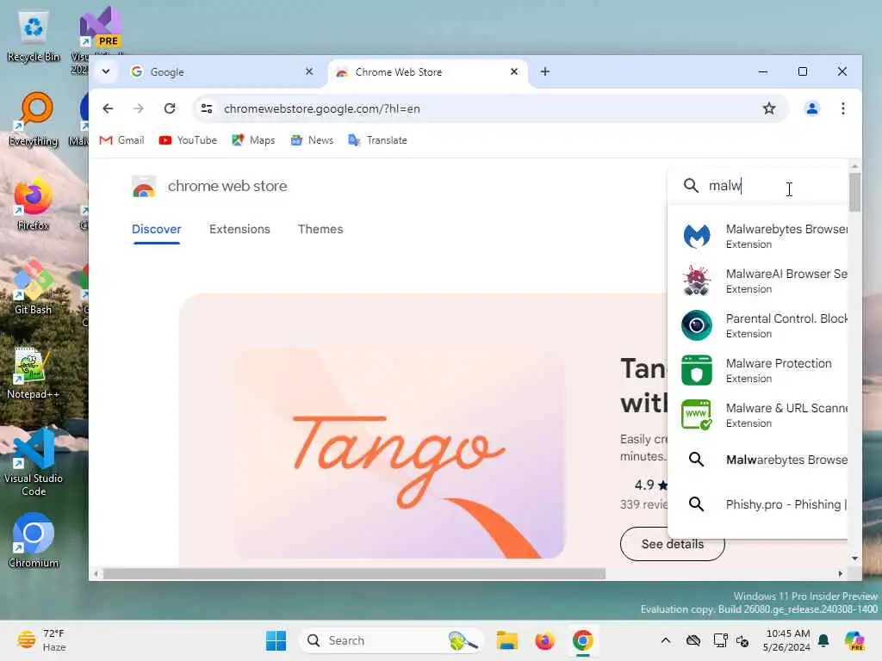
Task: Bookmark this page with the star icon
Action: [x=769, y=108]
